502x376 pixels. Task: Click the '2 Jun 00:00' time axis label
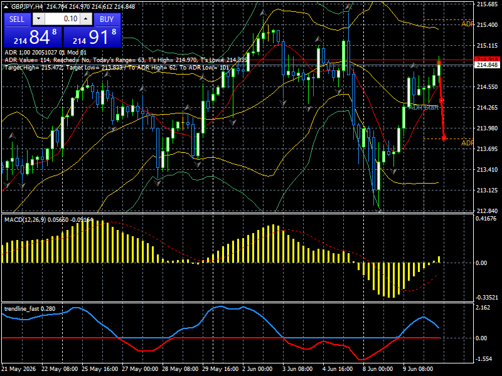pyautogui.click(x=257, y=368)
